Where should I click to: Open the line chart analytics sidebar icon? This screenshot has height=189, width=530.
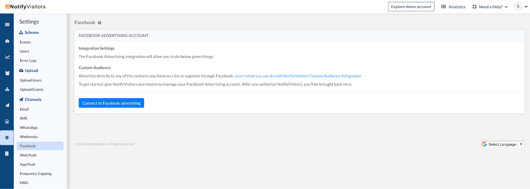click(7, 57)
